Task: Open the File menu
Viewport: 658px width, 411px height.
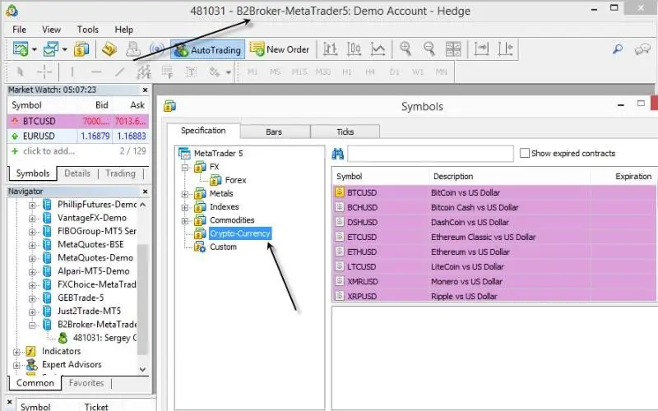Action: (19, 30)
